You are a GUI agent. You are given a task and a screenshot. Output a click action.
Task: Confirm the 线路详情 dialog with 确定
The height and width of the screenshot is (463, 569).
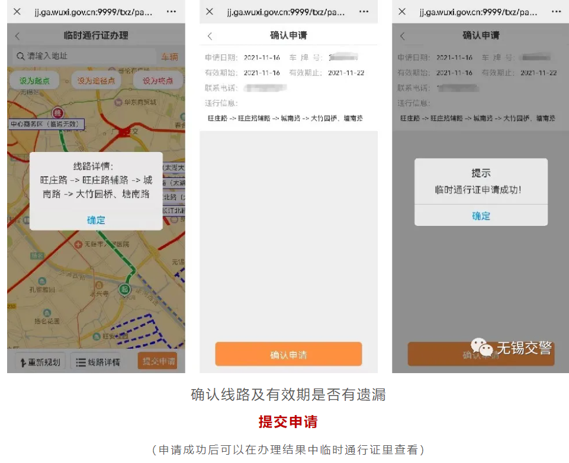click(96, 220)
